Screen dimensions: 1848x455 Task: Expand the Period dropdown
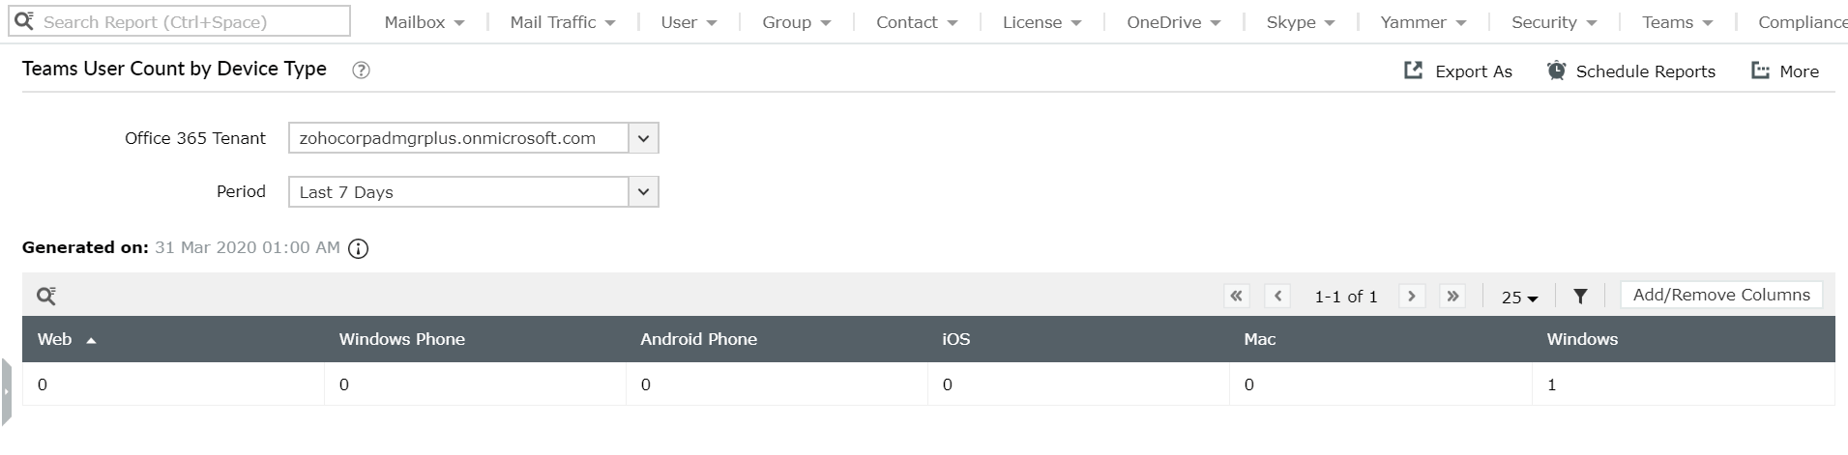point(643,192)
